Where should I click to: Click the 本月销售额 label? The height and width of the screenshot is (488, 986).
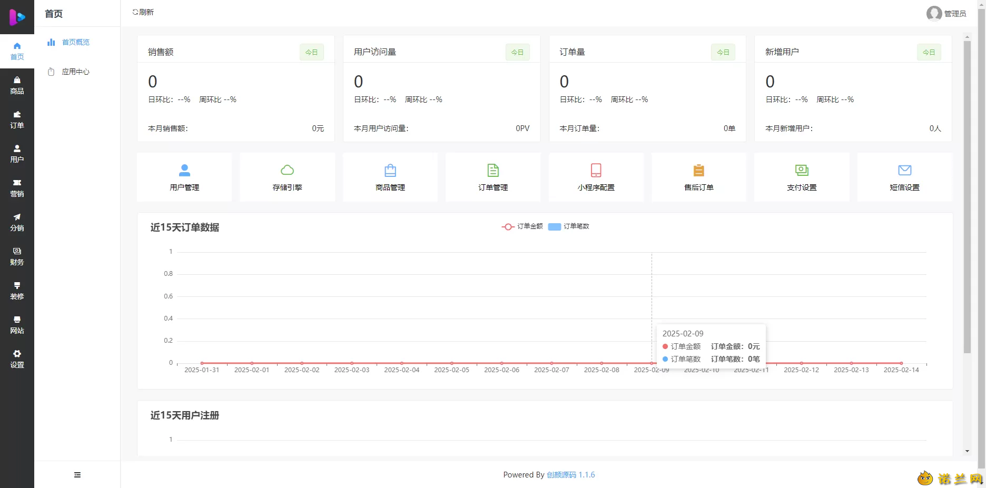click(x=168, y=128)
